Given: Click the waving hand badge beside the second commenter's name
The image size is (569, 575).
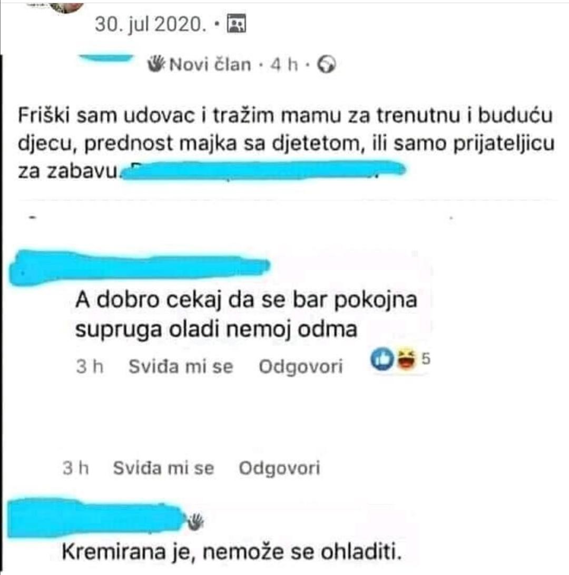Looking at the screenshot, I should [196, 521].
